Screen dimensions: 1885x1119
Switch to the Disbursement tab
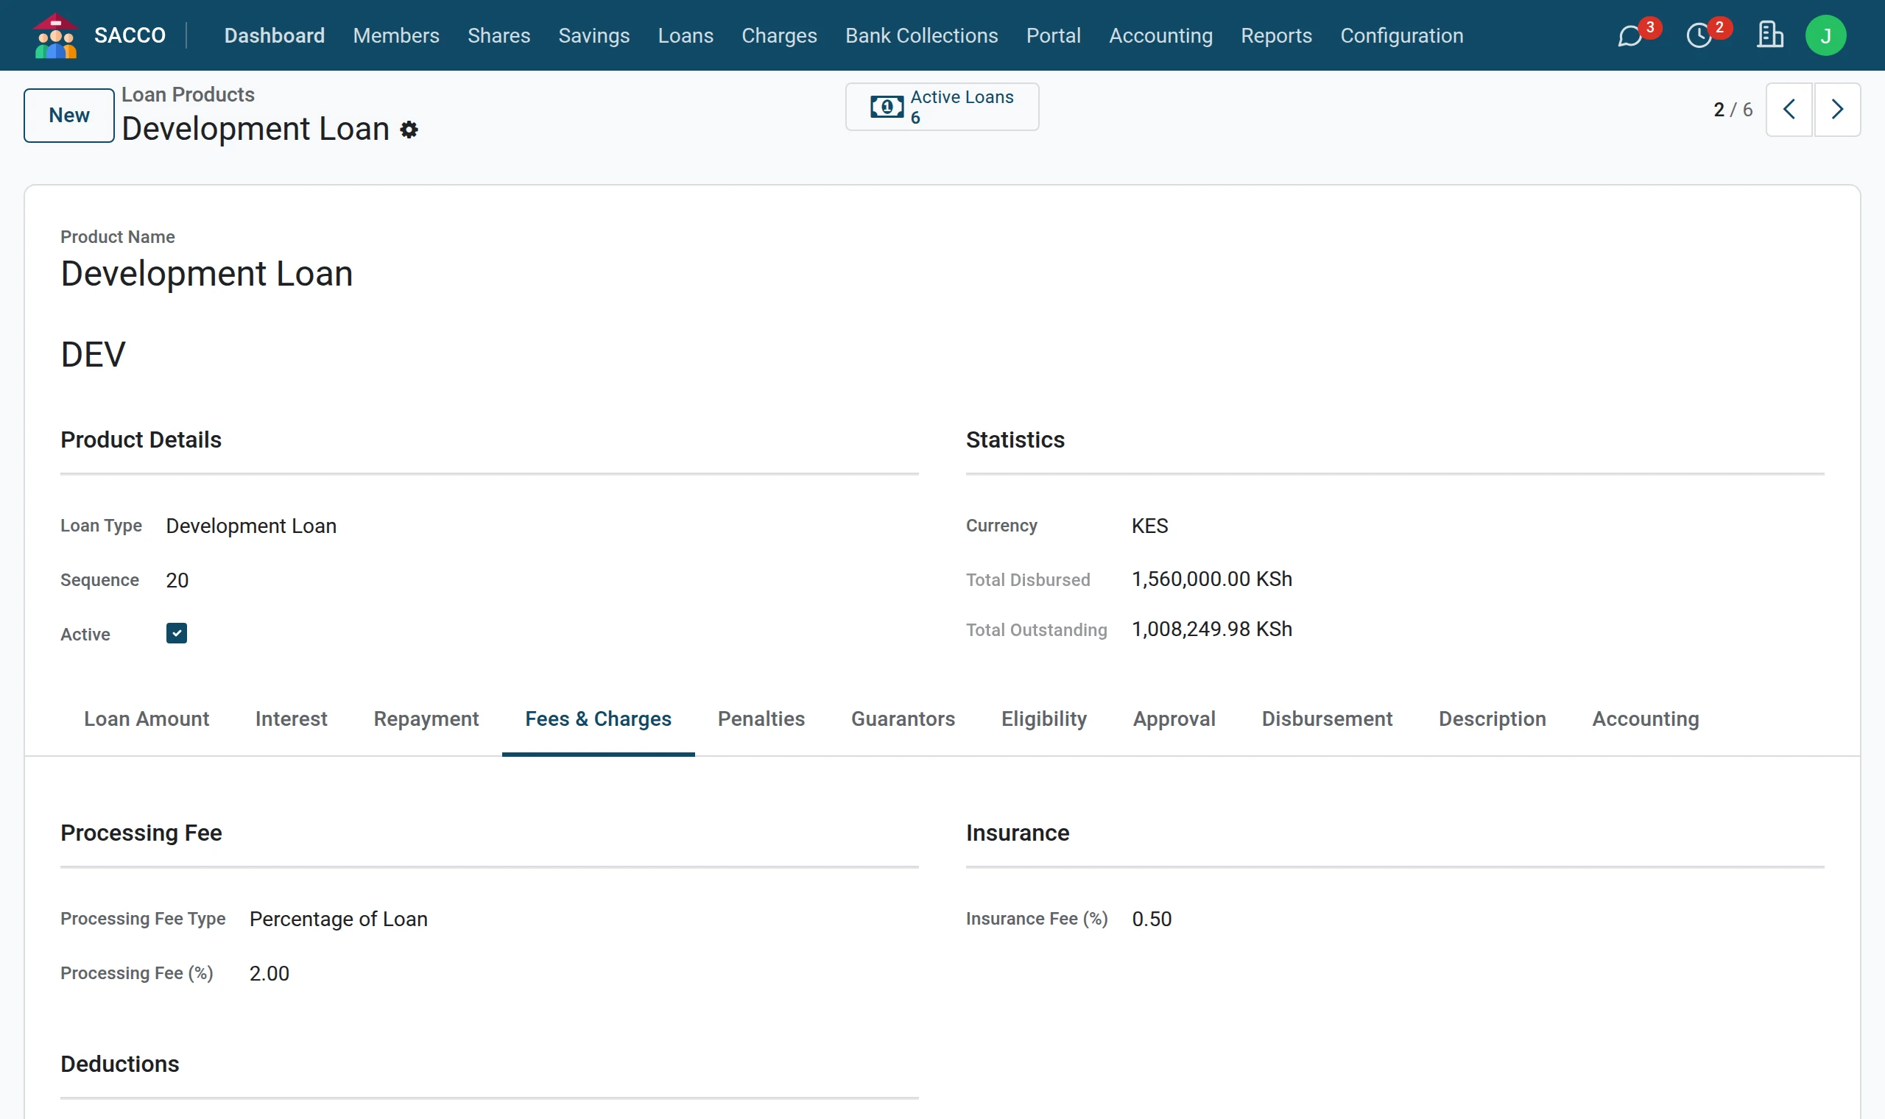click(1327, 719)
